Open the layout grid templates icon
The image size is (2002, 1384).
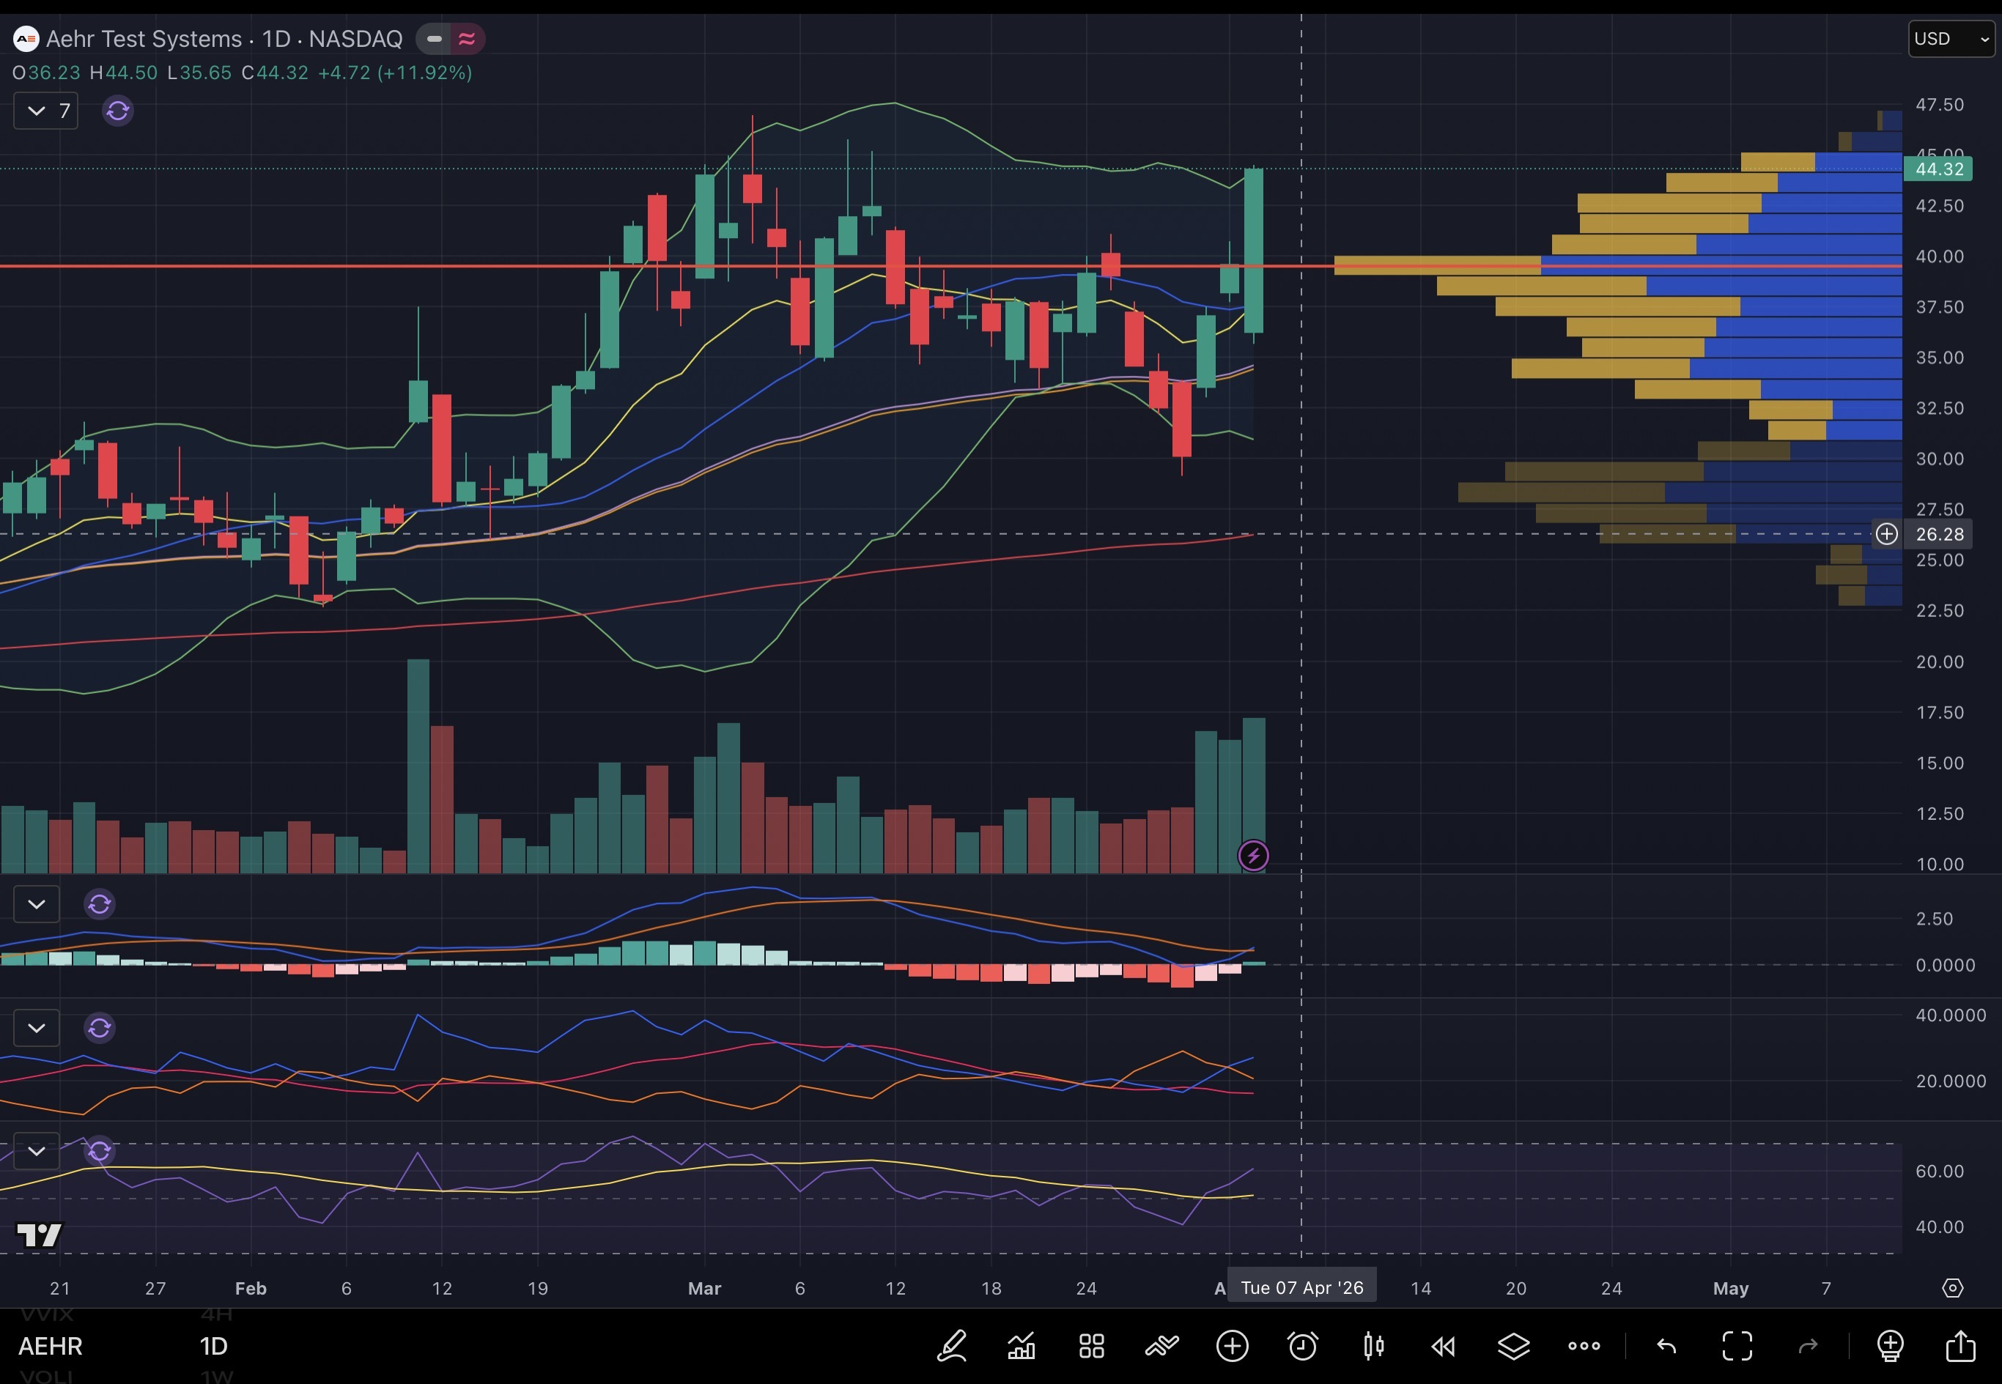click(x=1091, y=1346)
